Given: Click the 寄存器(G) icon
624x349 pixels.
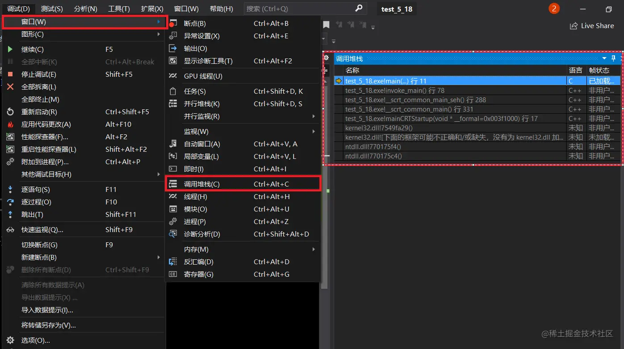Looking at the screenshot, I should coord(173,274).
